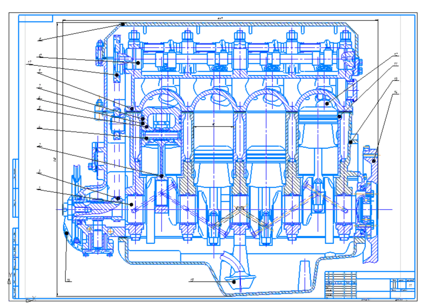Select the callout label below the front cover

coord(68,280)
